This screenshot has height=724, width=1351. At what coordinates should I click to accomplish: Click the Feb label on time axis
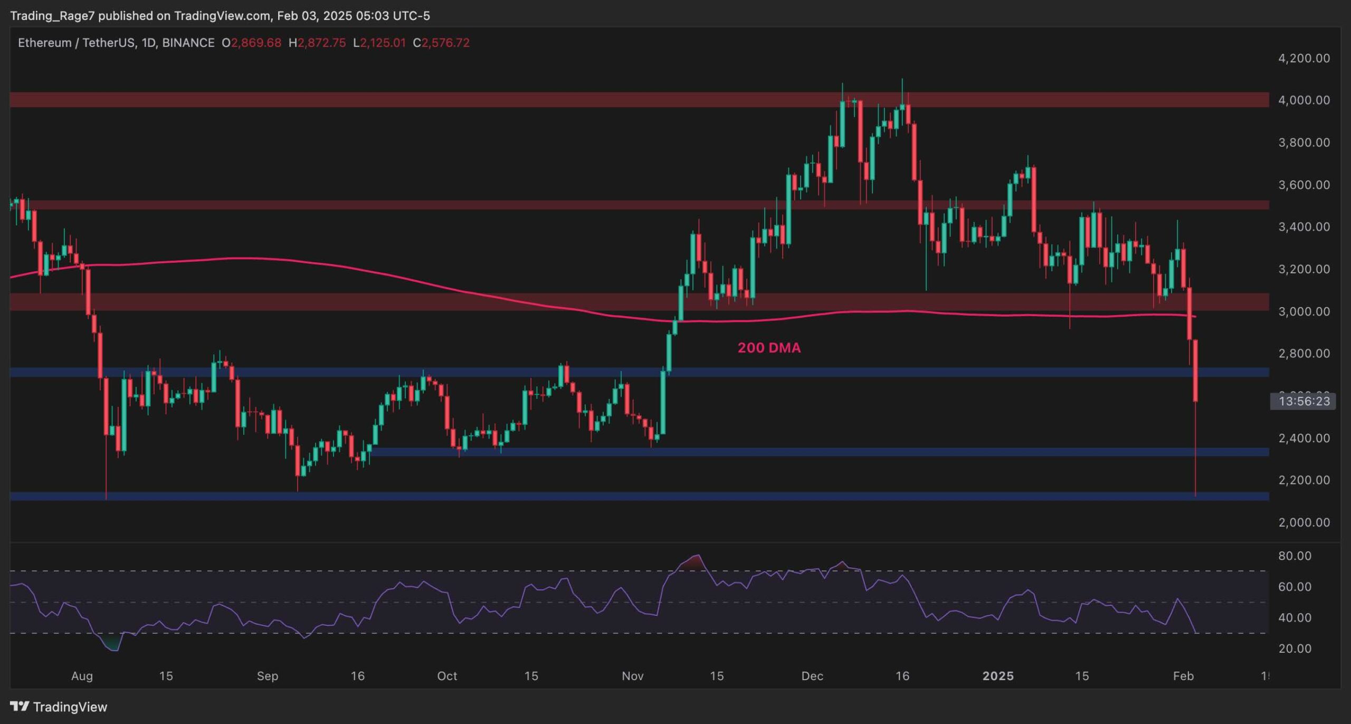[1183, 676]
